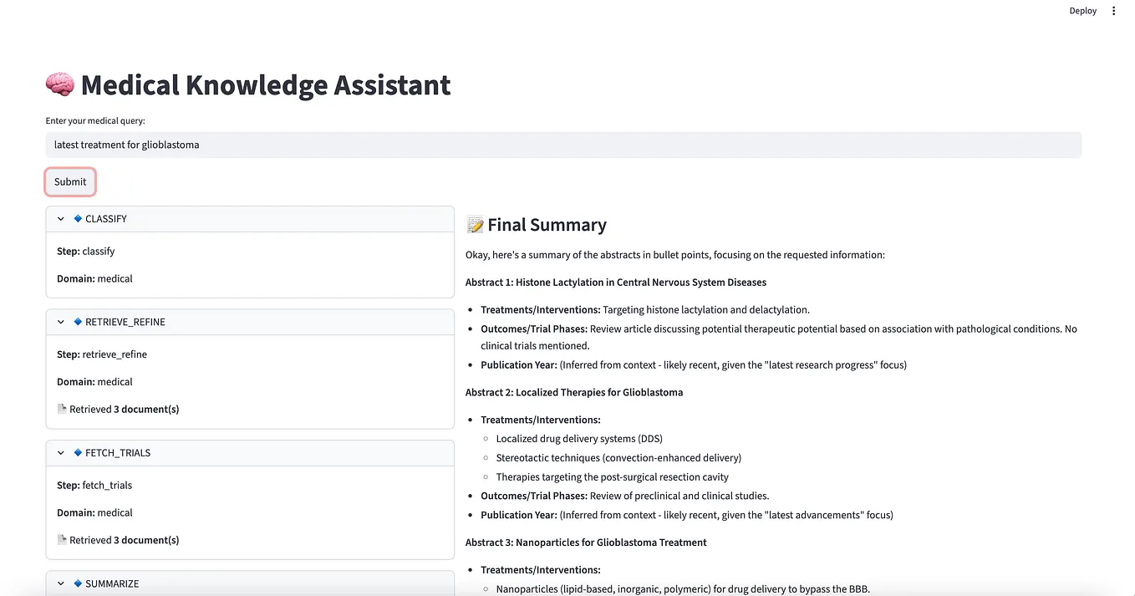Collapse the SUMMARIZE step expander
The height and width of the screenshot is (596, 1135).
tap(60, 583)
